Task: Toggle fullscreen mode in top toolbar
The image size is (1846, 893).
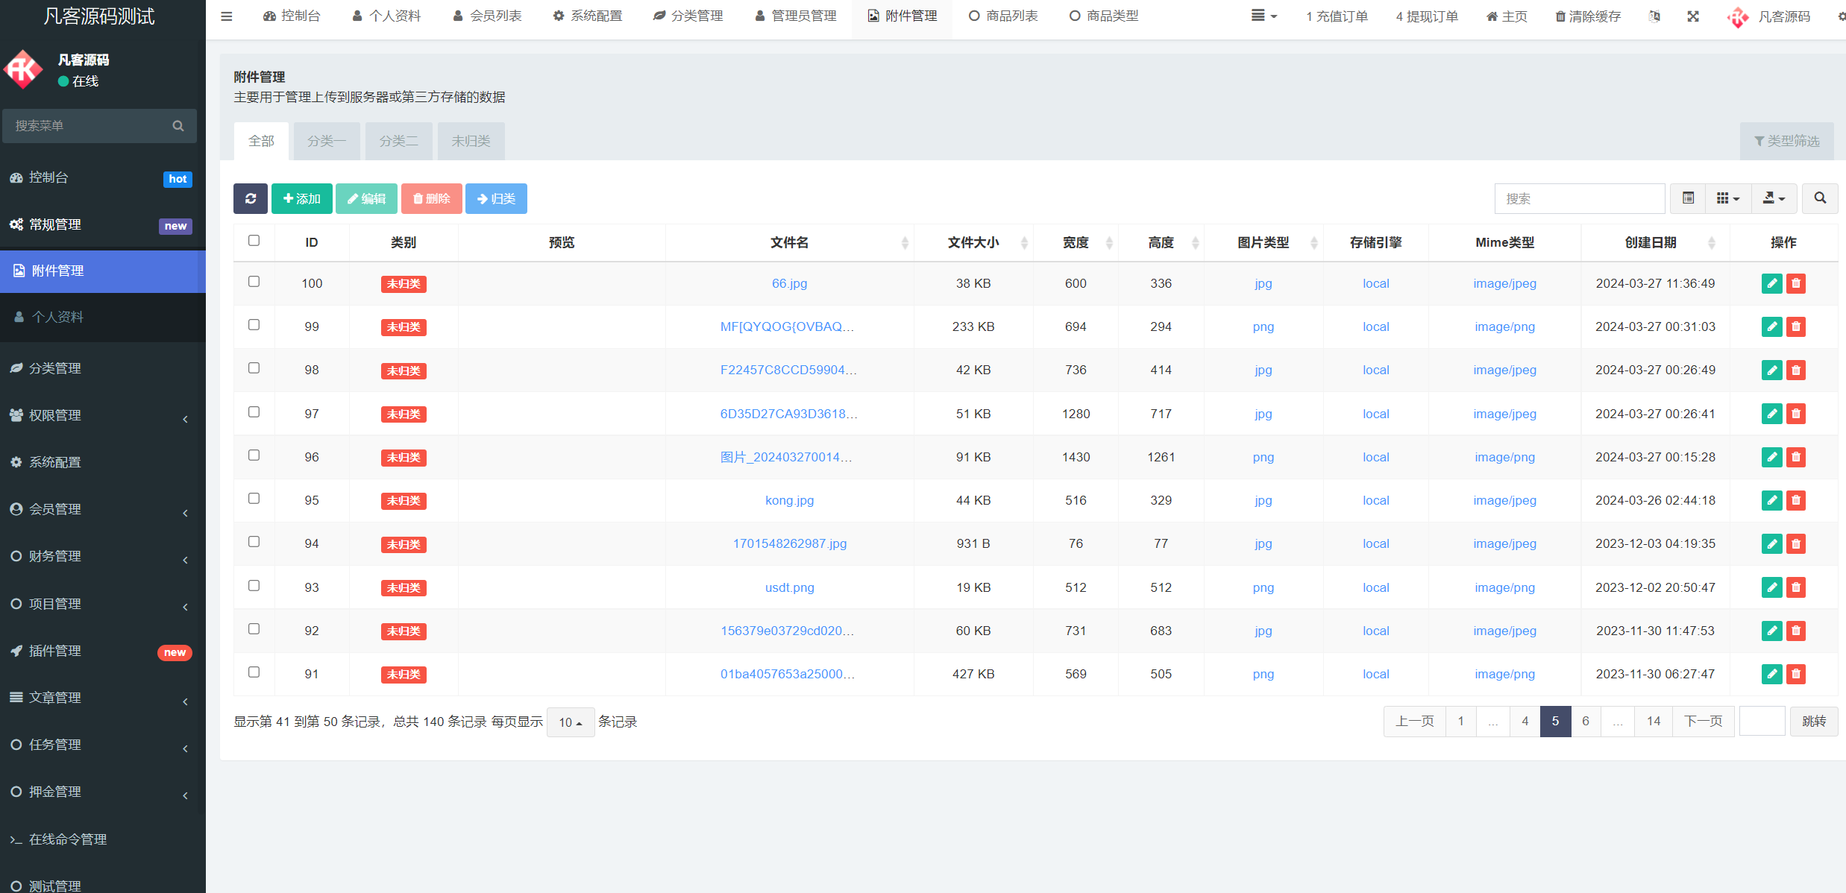Action: pyautogui.click(x=1693, y=16)
